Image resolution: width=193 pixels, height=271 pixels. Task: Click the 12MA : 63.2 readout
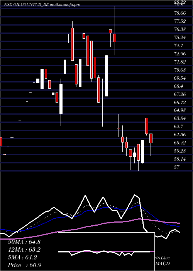pos(24,250)
